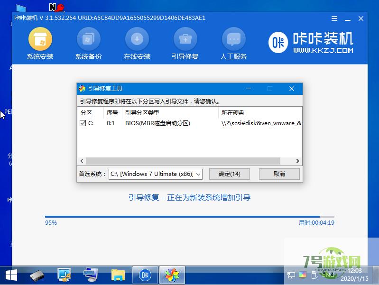Open the memory chip tool in taskbar
Image resolution: width=379 pixels, height=285 pixels.
pos(37,276)
